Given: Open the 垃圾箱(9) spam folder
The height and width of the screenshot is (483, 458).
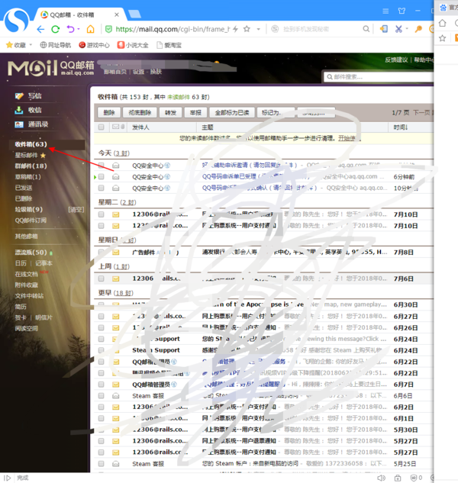Looking at the screenshot, I should (29, 210).
